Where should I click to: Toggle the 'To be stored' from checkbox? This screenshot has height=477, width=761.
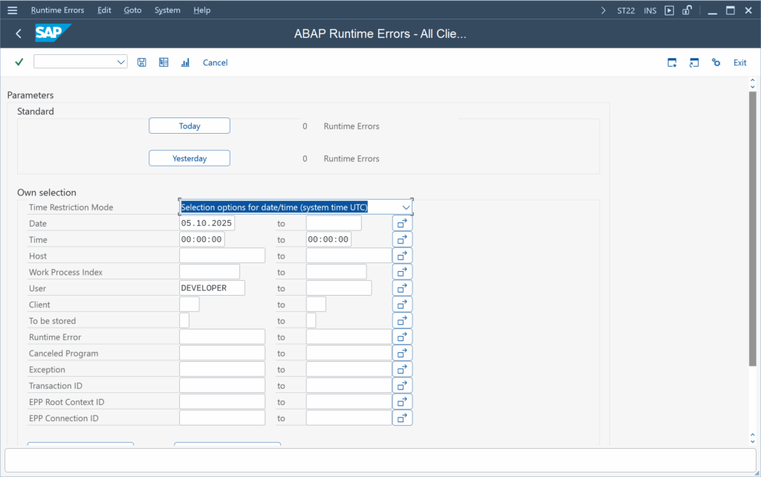184,321
